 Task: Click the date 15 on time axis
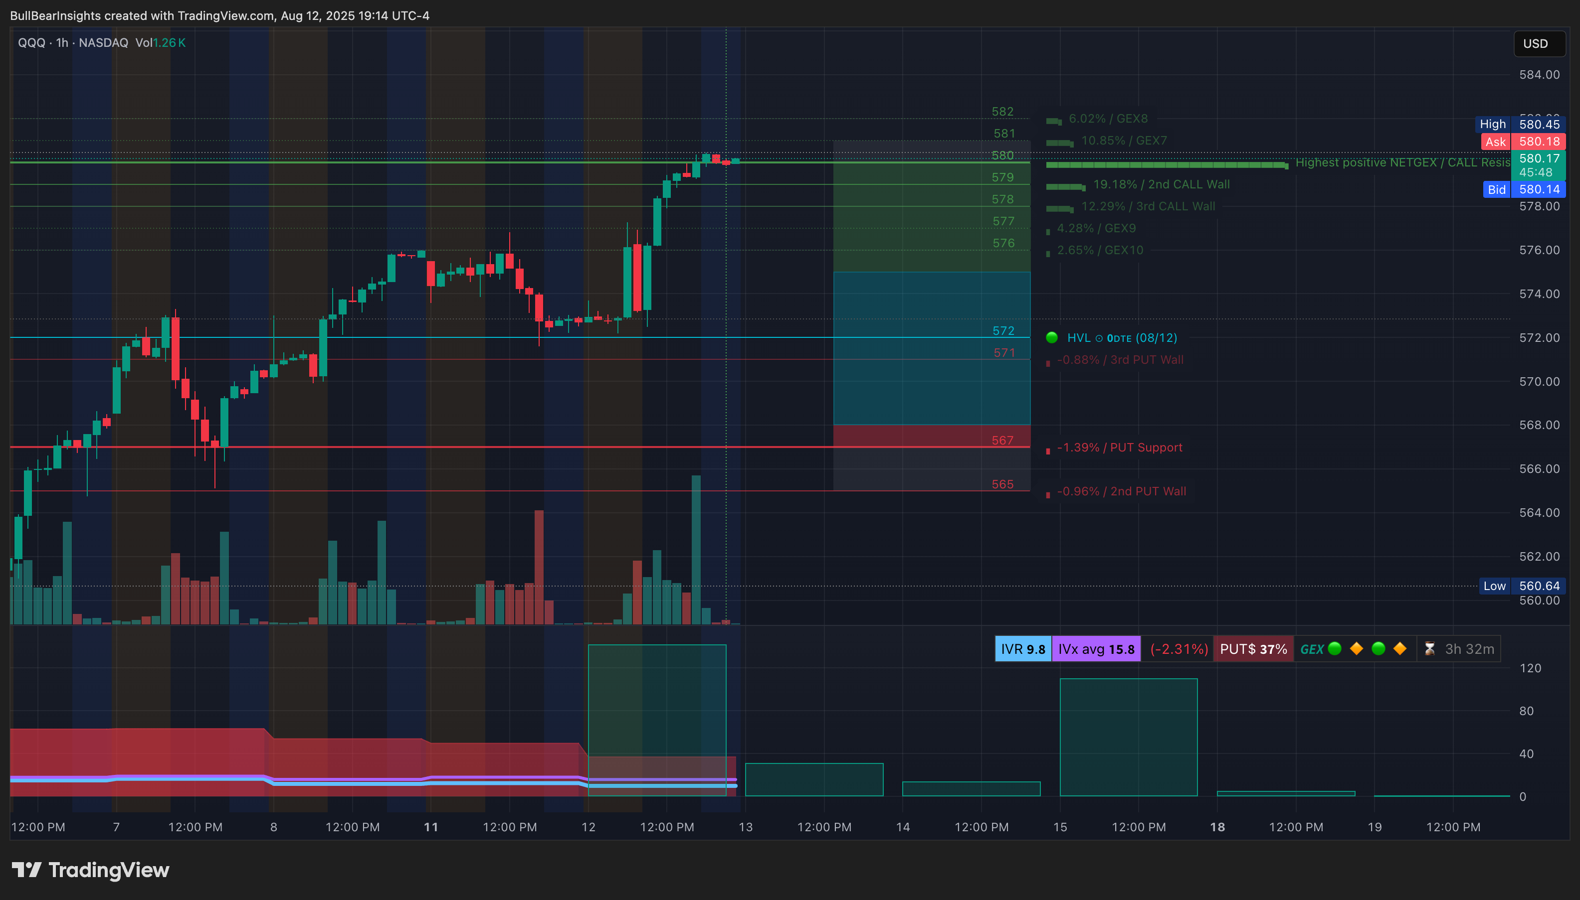pos(1060,827)
